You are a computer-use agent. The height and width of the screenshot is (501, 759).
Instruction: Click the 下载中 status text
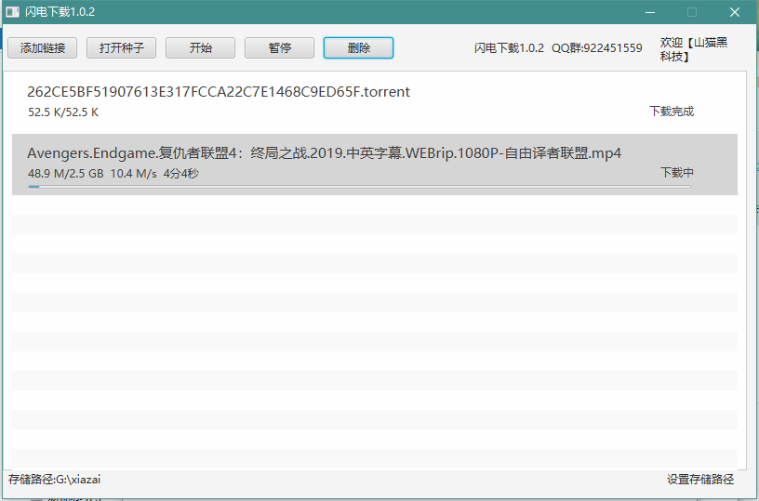[677, 173]
